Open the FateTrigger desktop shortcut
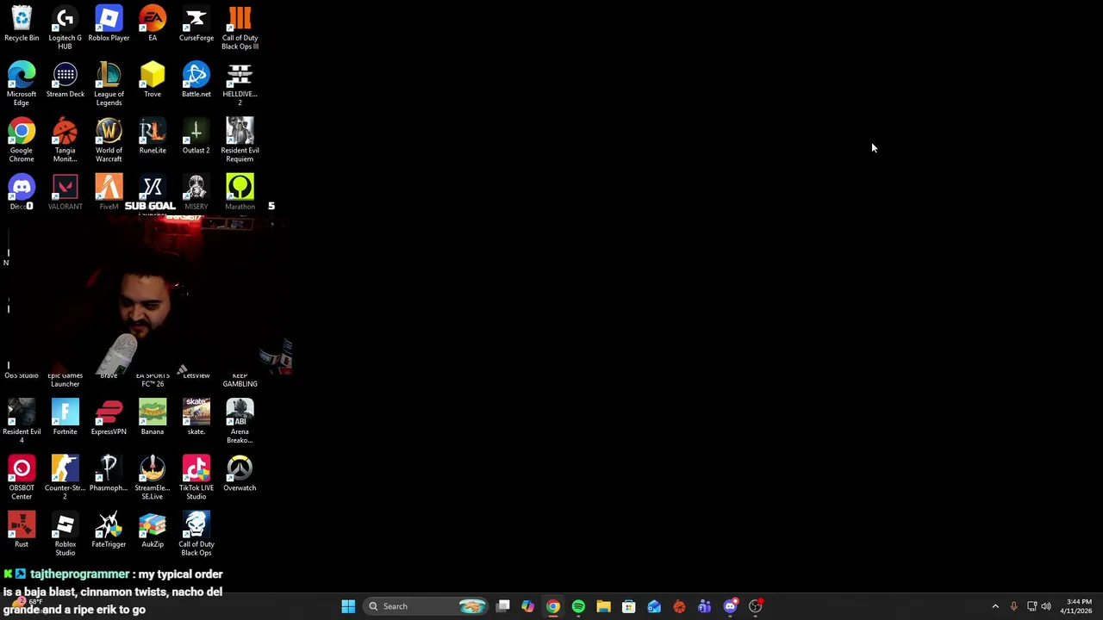This screenshot has height=620, width=1103. pyautogui.click(x=109, y=530)
